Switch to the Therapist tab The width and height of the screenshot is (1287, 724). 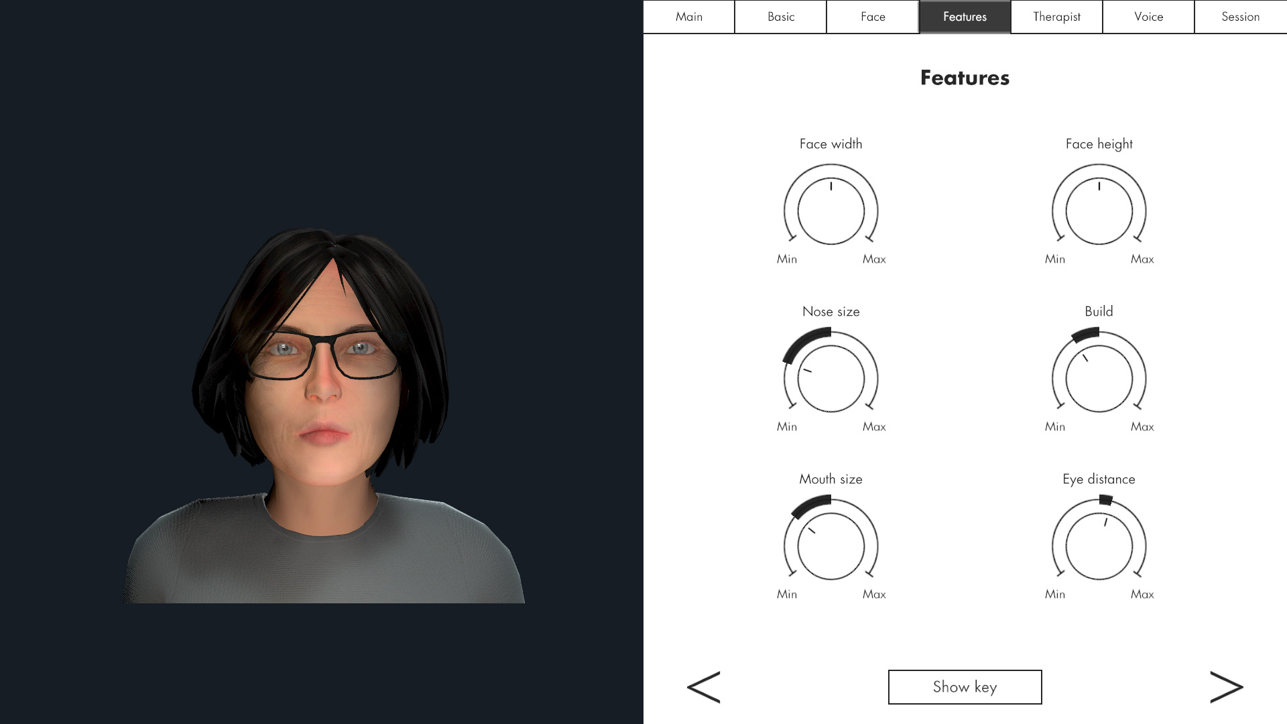pyautogui.click(x=1056, y=16)
